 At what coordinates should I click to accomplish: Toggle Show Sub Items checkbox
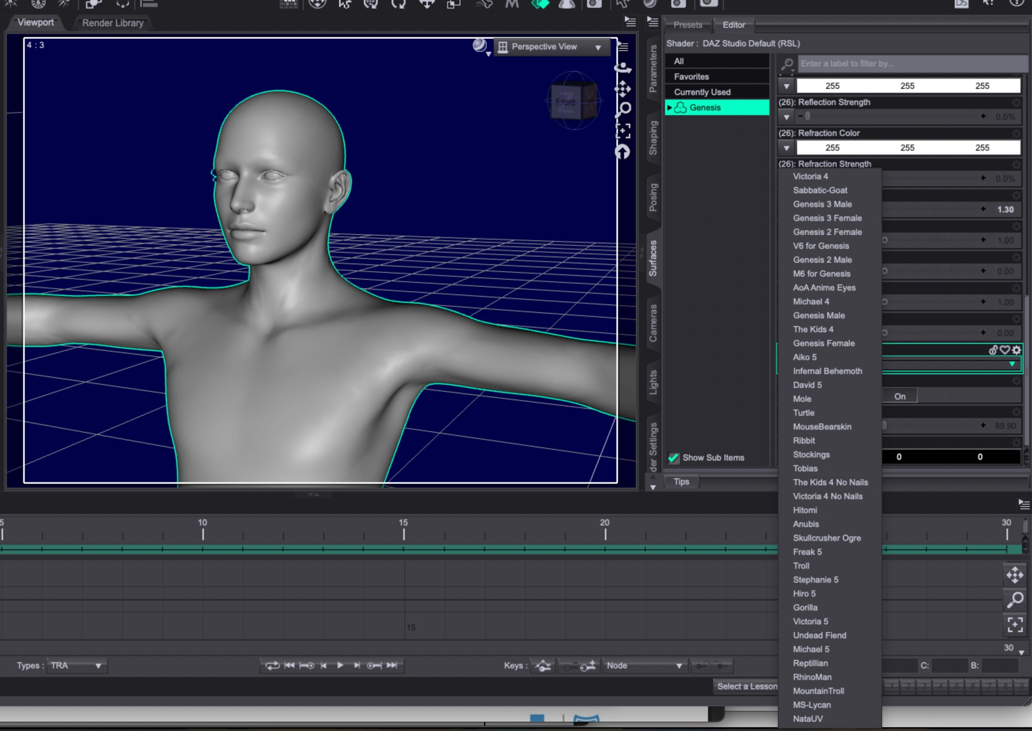pos(674,458)
